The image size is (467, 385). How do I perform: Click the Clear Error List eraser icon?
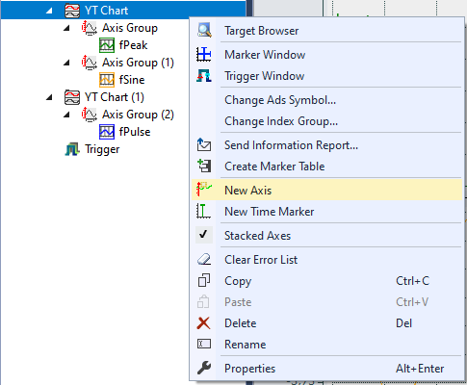pos(204,259)
